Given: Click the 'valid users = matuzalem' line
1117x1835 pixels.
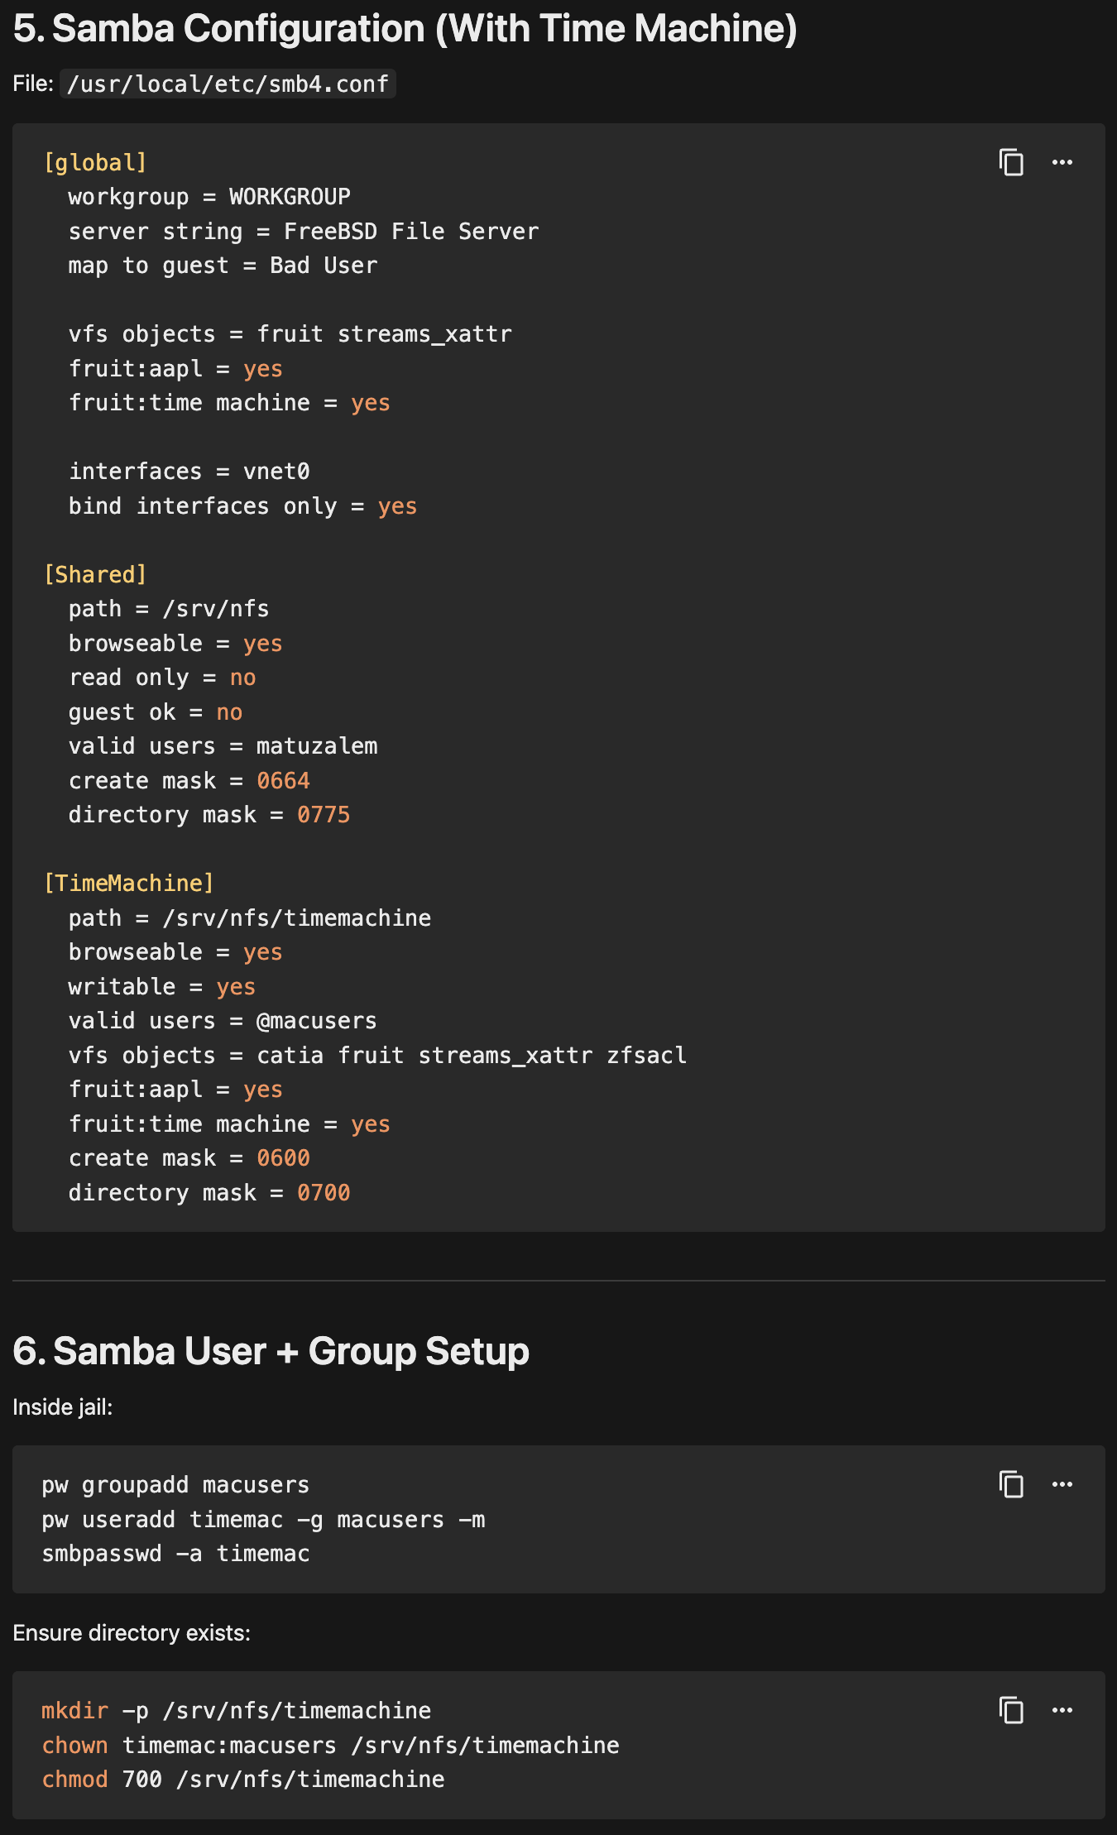Looking at the screenshot, I should pyautogui.click(x=223, y=746).
